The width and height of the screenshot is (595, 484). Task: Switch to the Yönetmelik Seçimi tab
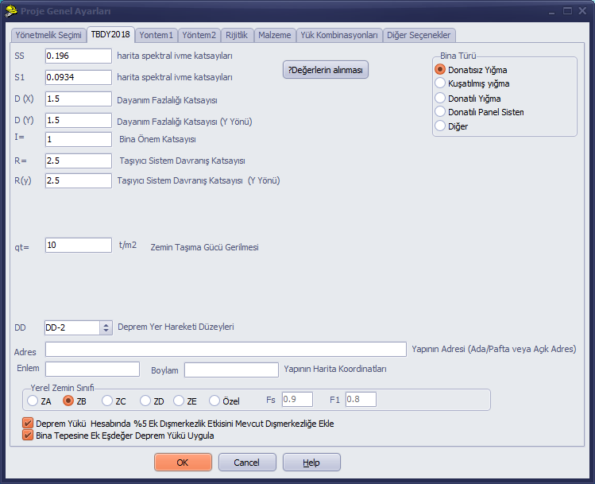pos(48,35)
